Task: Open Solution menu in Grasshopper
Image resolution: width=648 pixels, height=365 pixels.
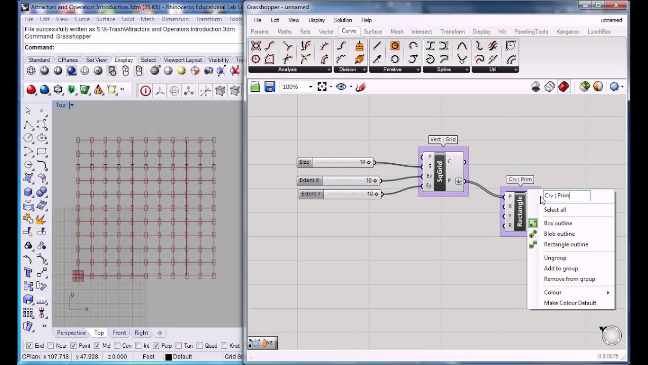Action: click(x=343, y=20)
